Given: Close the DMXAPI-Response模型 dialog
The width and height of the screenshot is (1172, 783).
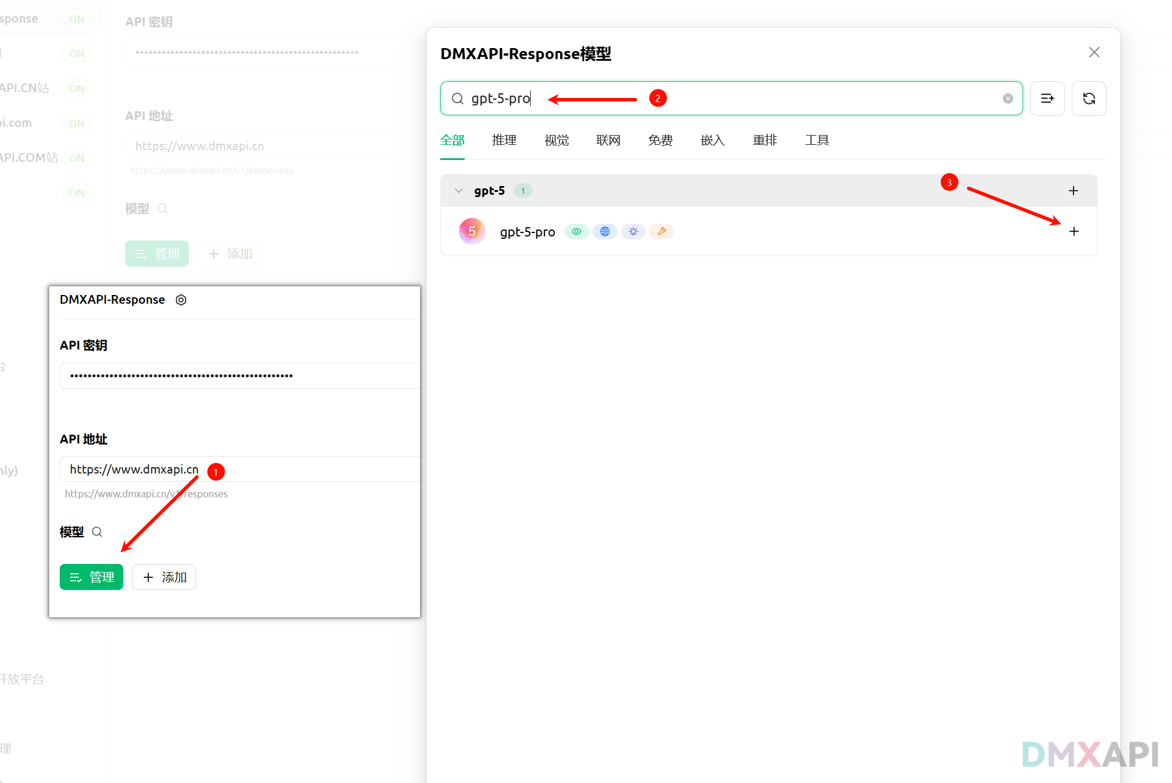Looking at the screenshot, I should 1094,53.
